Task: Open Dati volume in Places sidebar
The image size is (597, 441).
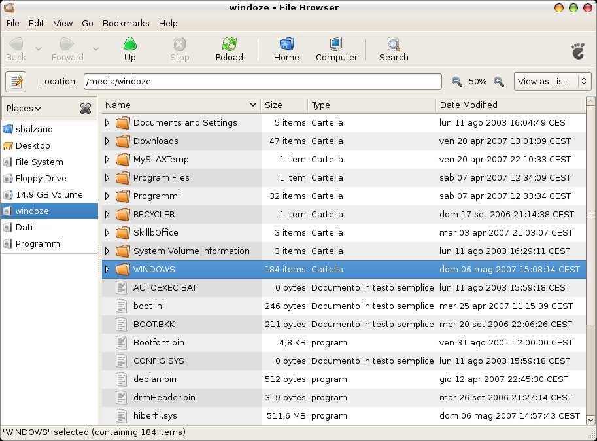Action: point(50,227)
